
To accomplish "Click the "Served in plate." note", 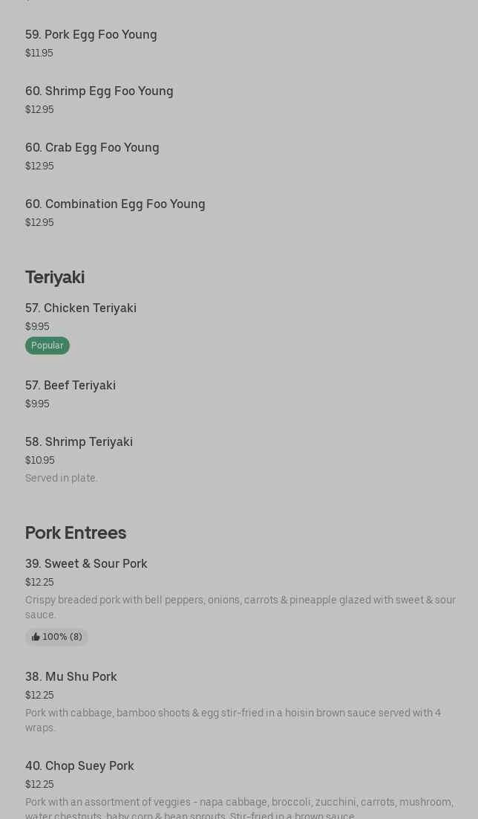I will pyautogui.click(x=62, y=478).
